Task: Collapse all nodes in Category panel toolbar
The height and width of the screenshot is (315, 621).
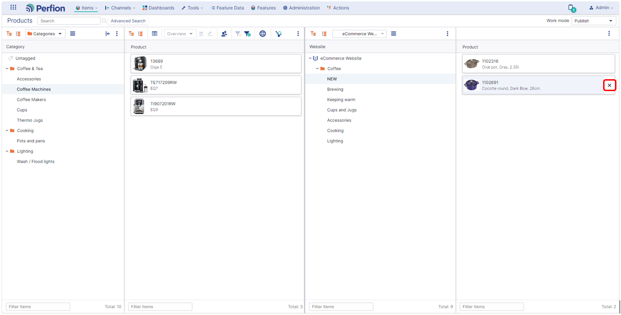Action: pos(9,33)
